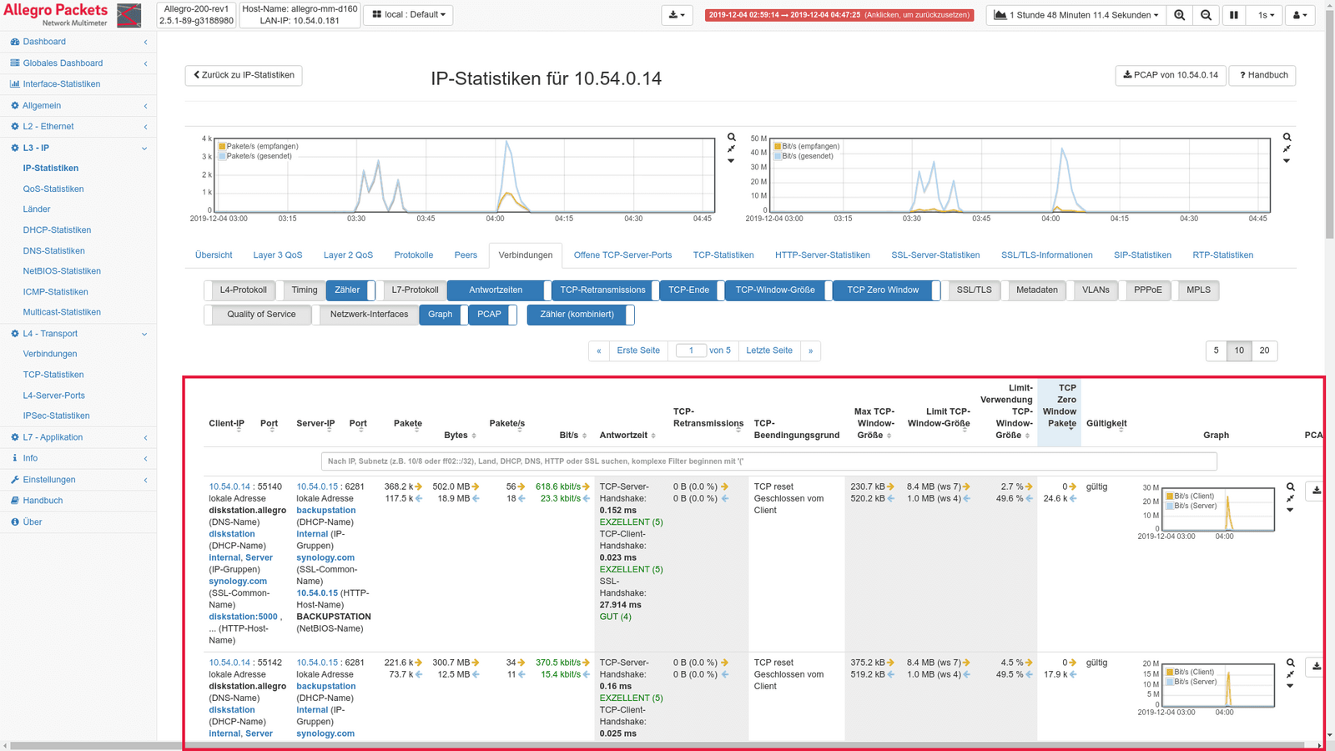Click the download icon in the top toolbar
The width and height of the screenshot is (1335, 751).
[x=677, y=15]
